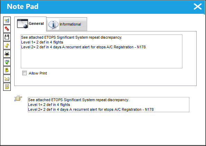This screenshot has height=146, width=206.
Task: Click the General tab window icon
Action: click(23, 23)
